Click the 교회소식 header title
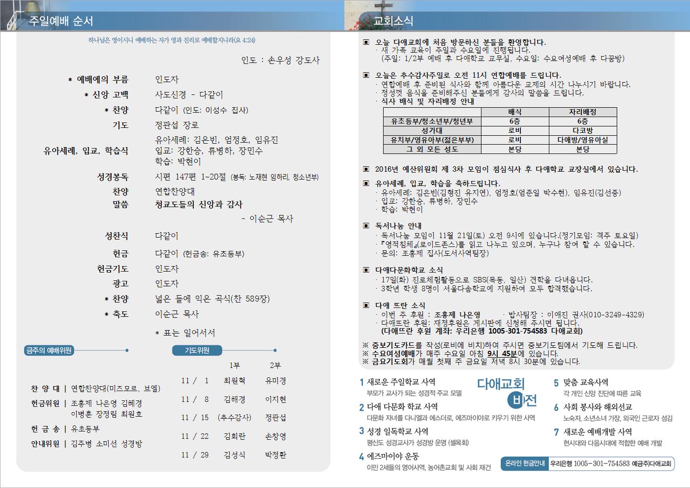 393,21
